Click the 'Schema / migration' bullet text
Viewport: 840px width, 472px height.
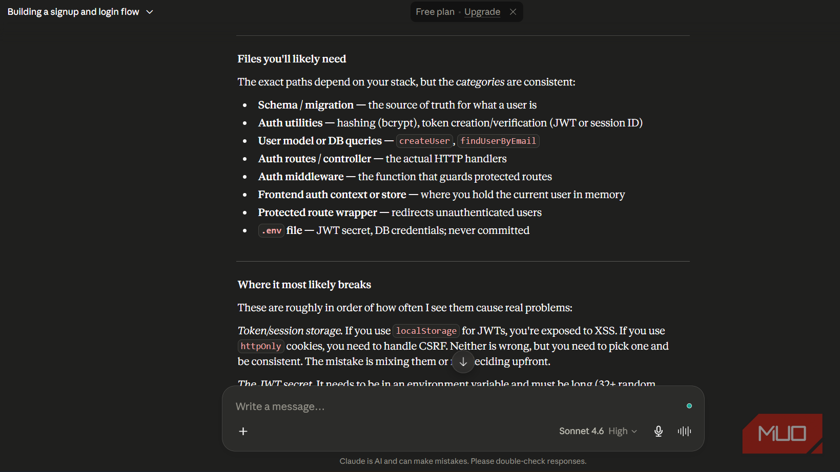point(306,105)
